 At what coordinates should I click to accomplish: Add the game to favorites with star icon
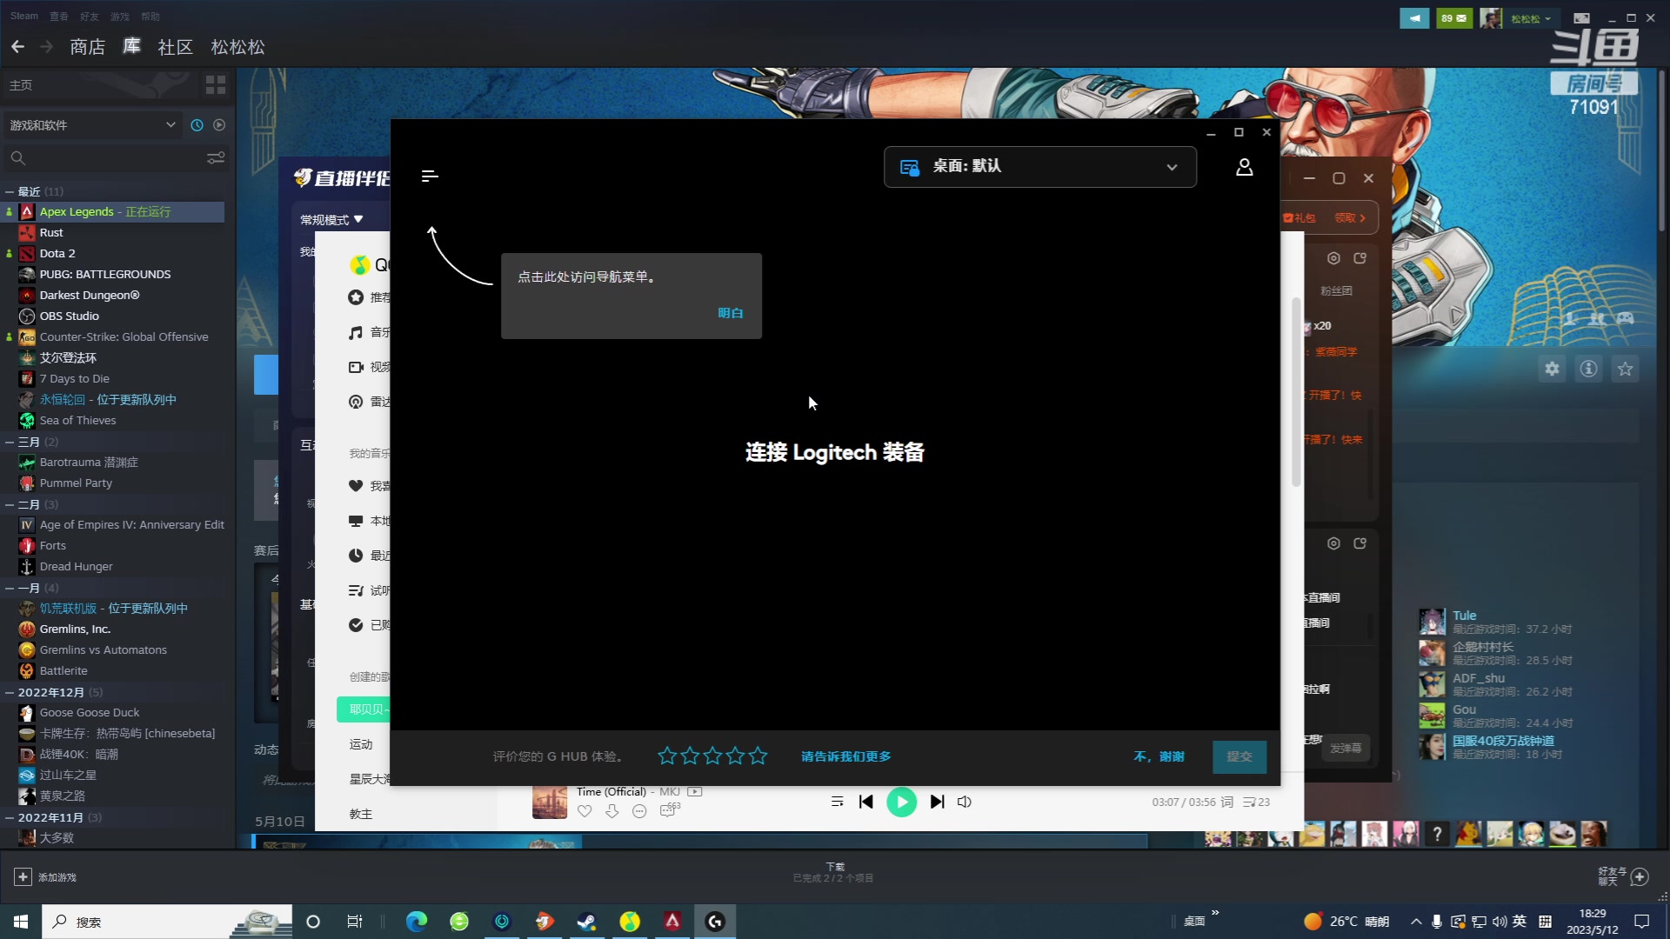[x=1625, y=369]
